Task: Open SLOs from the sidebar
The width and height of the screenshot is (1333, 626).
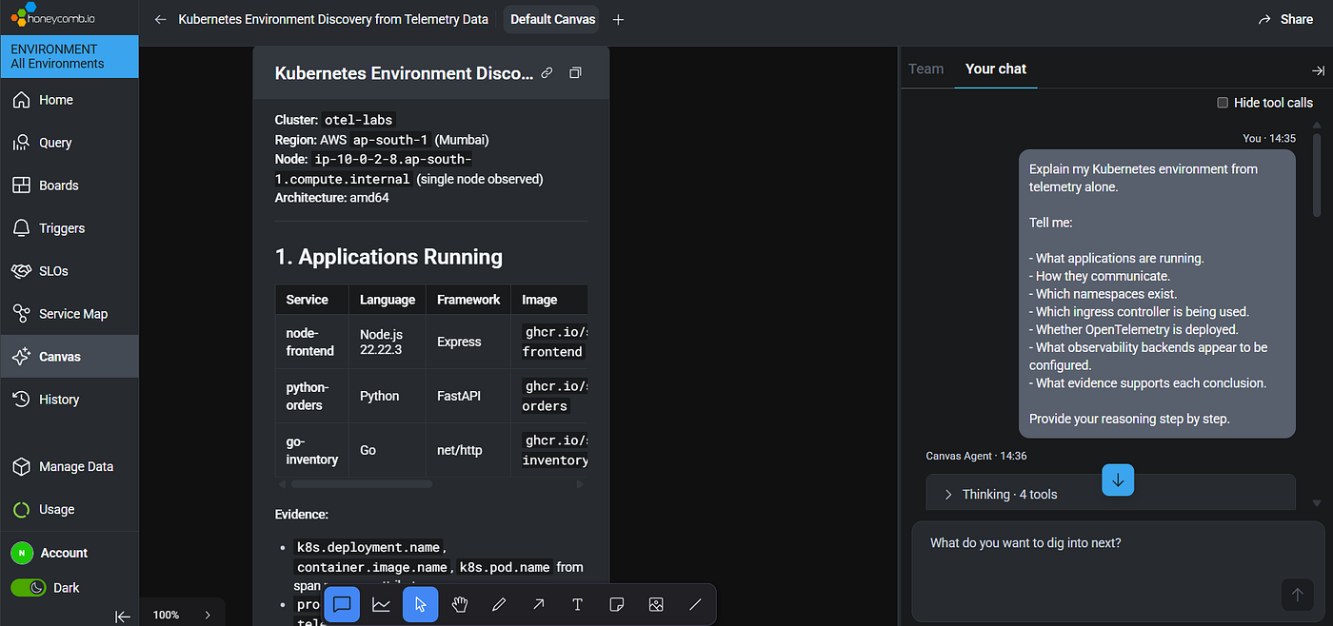Action: (x=69, y=271)
